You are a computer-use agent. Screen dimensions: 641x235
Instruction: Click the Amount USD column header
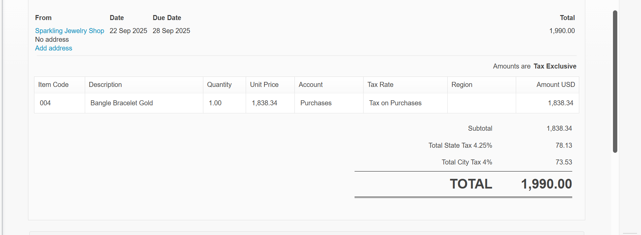[x=556, y=85]
